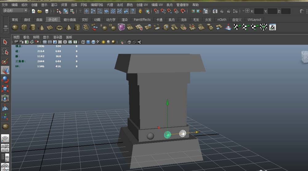Click the help question-mark mask icon
The width and height of the screenshot is (308, 171).
133,11
